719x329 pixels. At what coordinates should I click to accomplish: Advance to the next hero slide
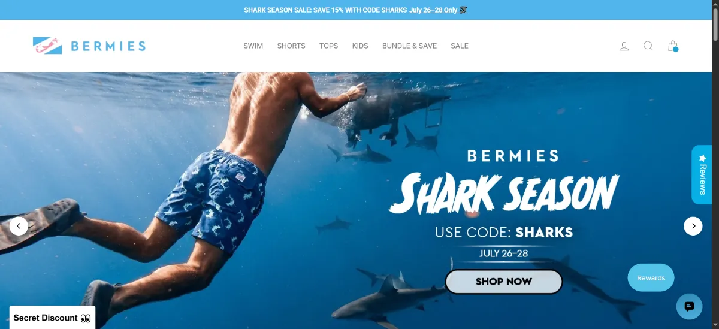693,226
